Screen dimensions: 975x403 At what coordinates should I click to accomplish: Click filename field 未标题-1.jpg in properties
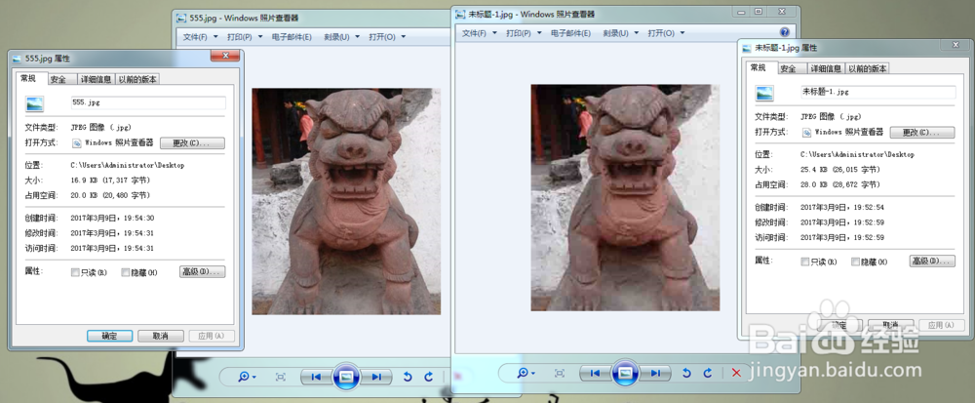(878, 92)
